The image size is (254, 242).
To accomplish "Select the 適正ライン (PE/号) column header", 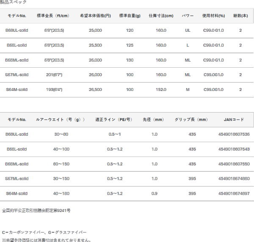I will click(x=114, y=120).
